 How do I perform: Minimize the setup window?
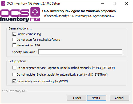(102, 3)
